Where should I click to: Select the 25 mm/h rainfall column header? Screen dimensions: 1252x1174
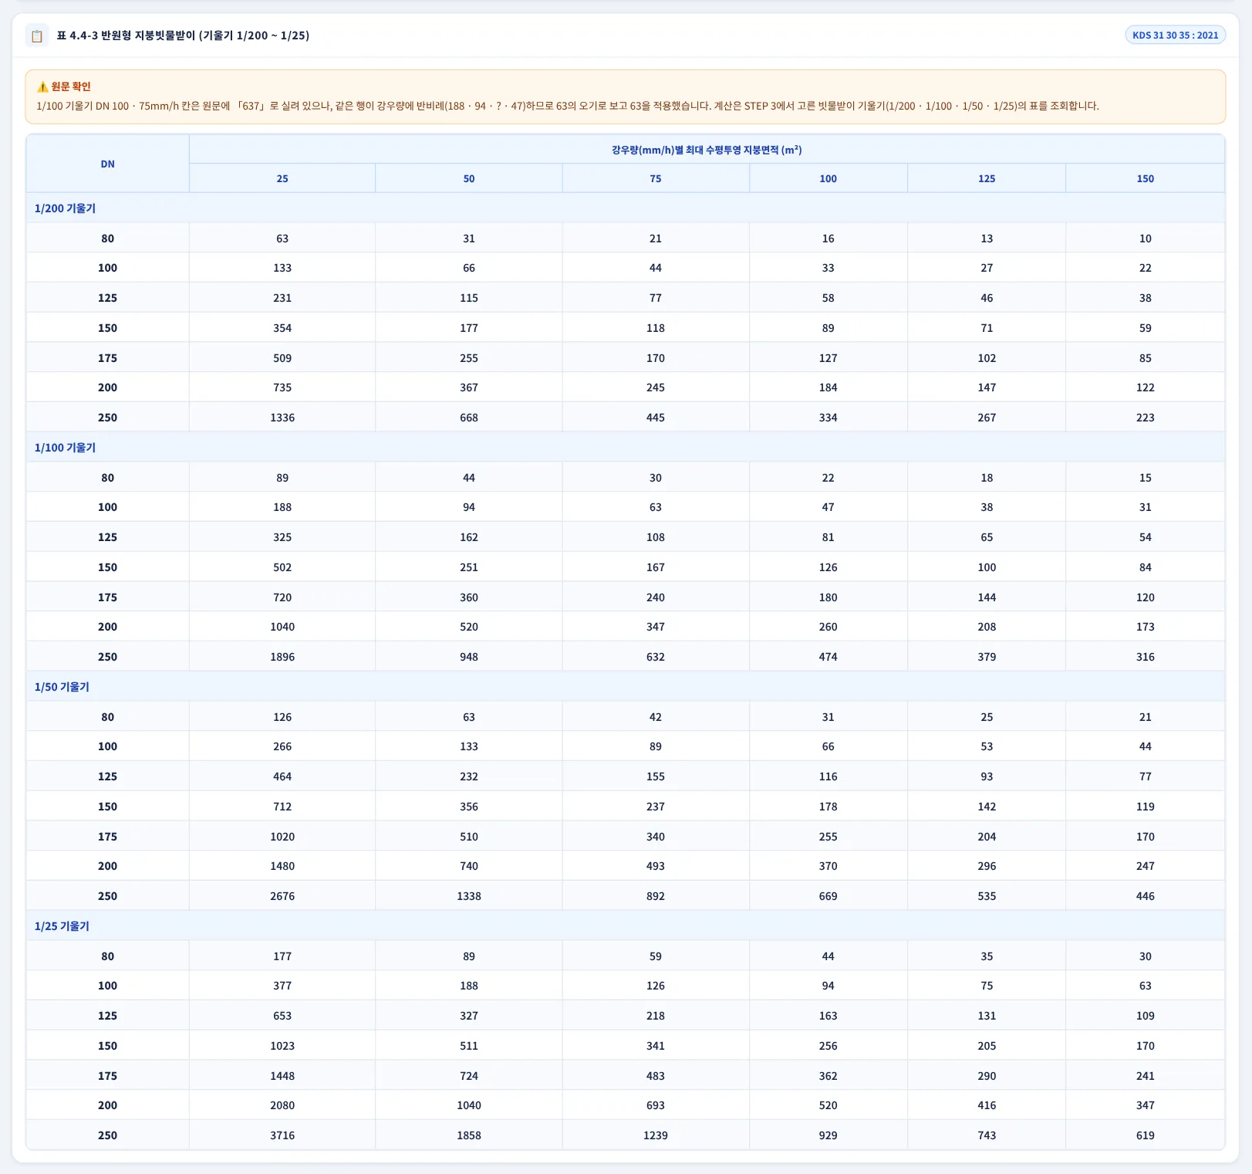(282, 178)
